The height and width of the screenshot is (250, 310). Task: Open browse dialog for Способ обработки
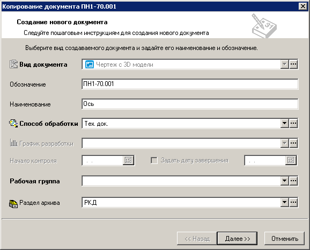(293, 123)
